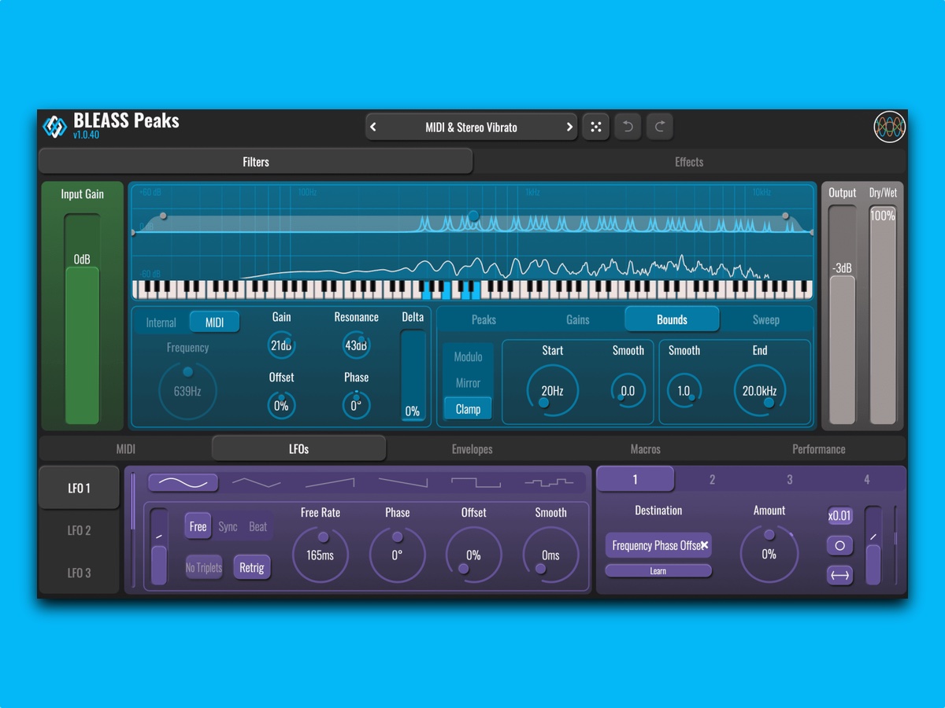Select Free LFO rate mode

point(198,526)
